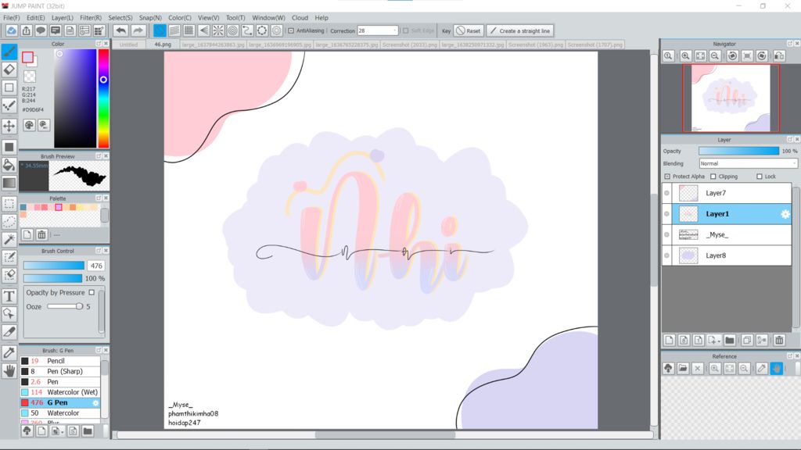Select Pen (Sharp) brush
This screenshot has height=450, width=801.
click(60, 371)
